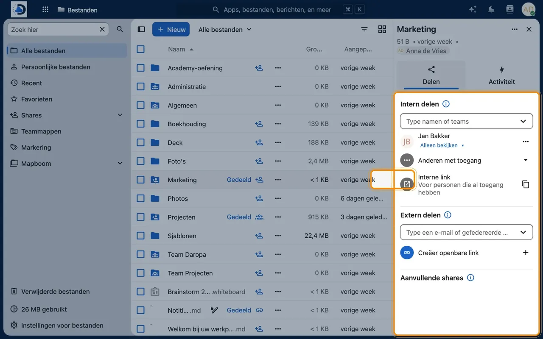Add a new public link with plus

[526, 253]
